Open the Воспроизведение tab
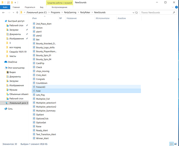179x146 pixels. click(60, 7)
